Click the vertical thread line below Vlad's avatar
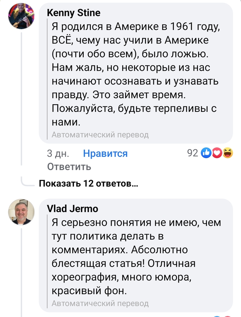The image size is (241, 317). pyautogui.click(x=21, y=269)
